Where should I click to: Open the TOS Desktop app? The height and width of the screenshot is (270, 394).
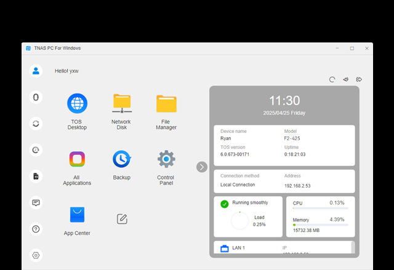pyautogui.click(x=77, y=104)
